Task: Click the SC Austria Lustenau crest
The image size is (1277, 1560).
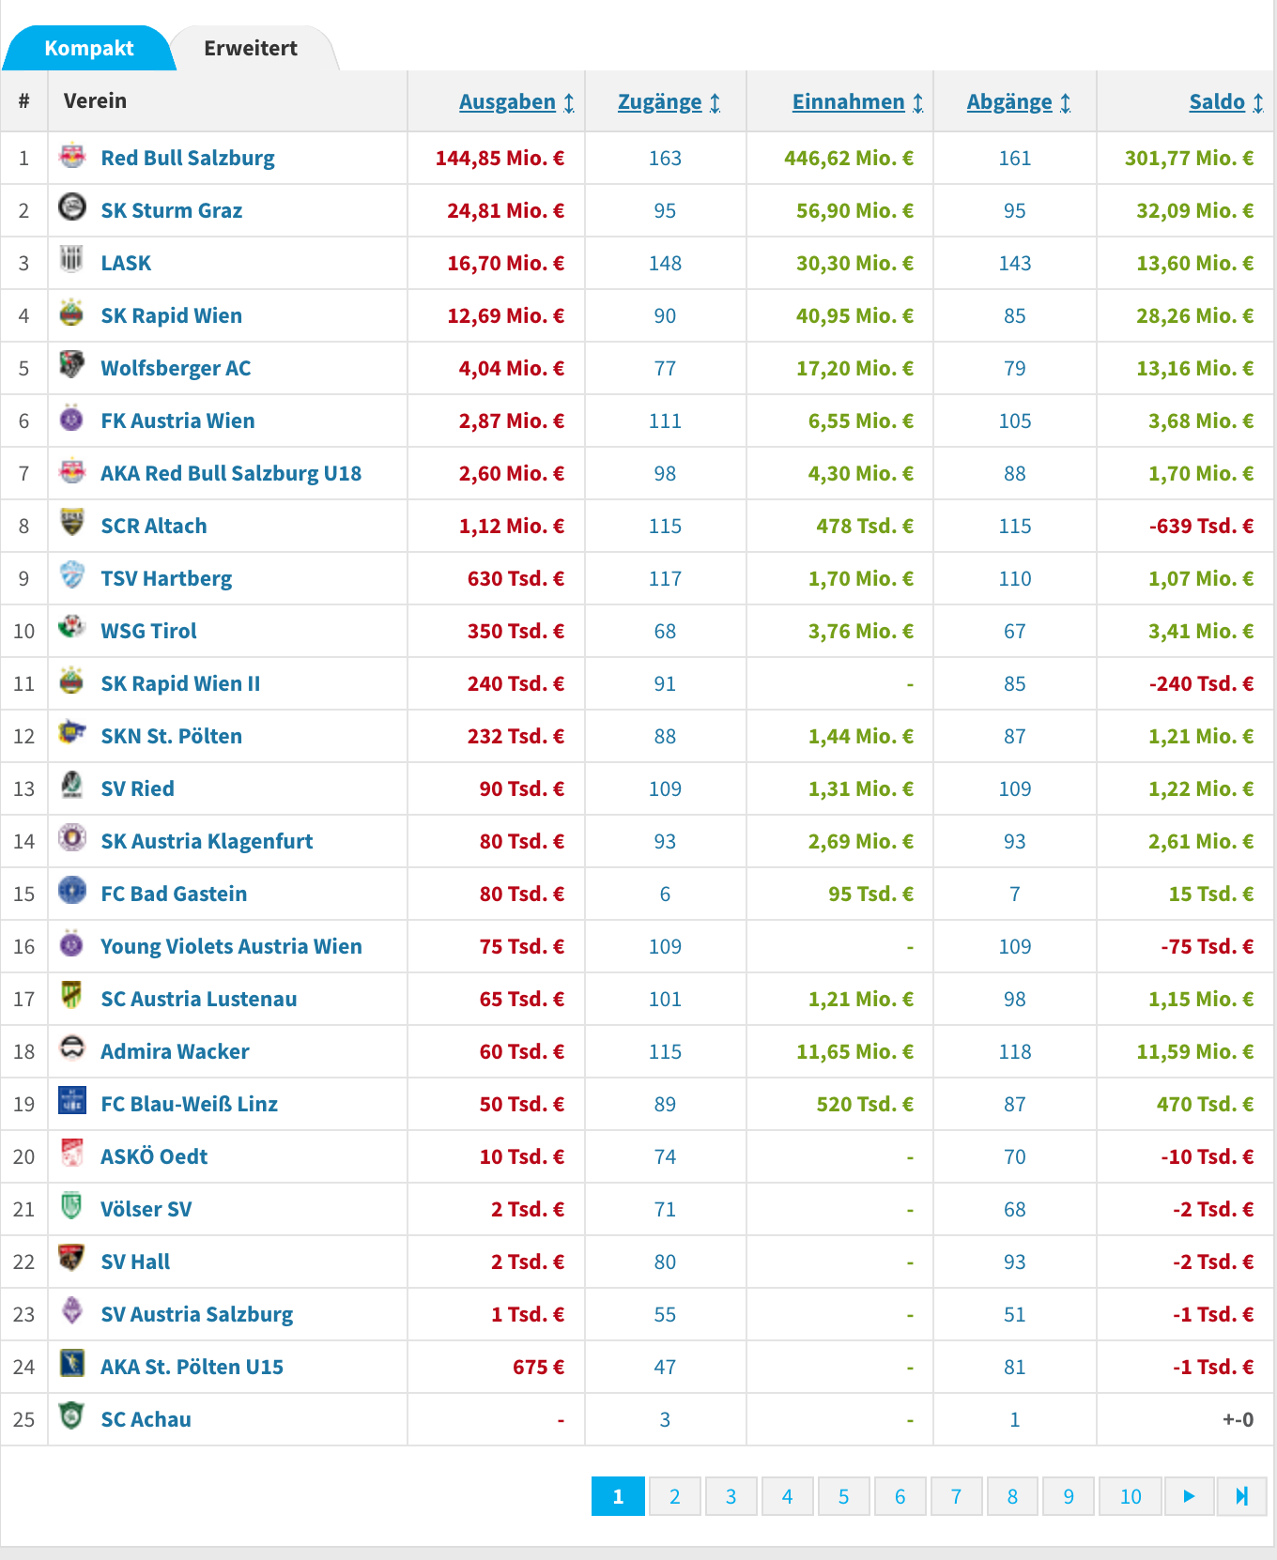Action: (x=72, y=996)
